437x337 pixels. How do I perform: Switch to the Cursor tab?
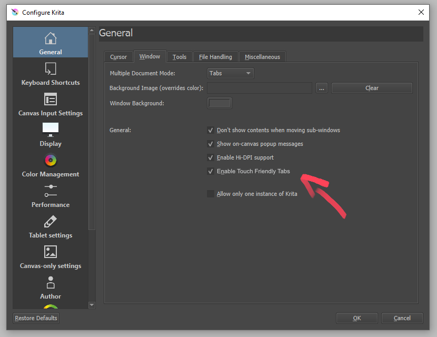118,57
